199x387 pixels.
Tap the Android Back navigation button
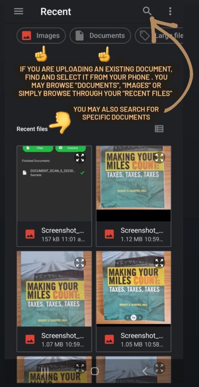pos(145,371)
